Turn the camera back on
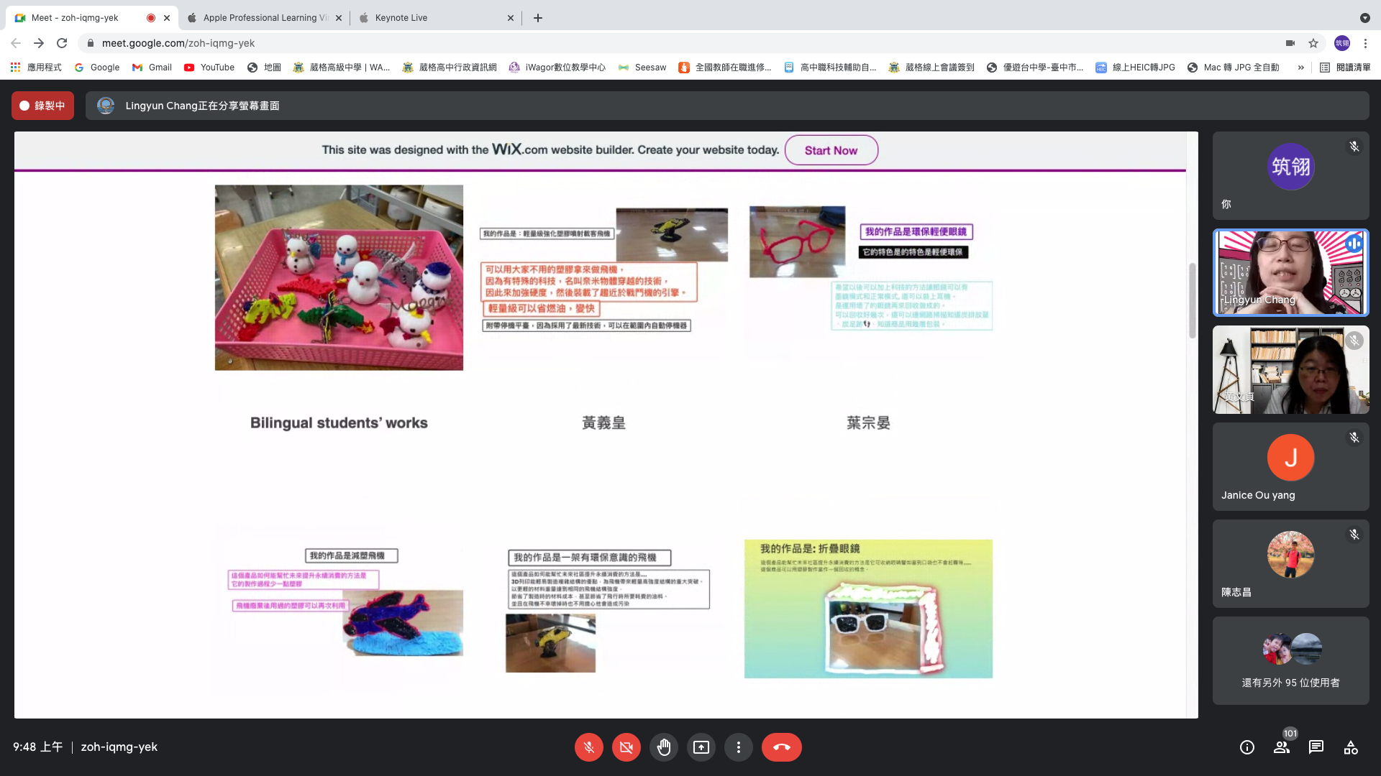Screen dimensions: 1381x776 coord(626,747)
